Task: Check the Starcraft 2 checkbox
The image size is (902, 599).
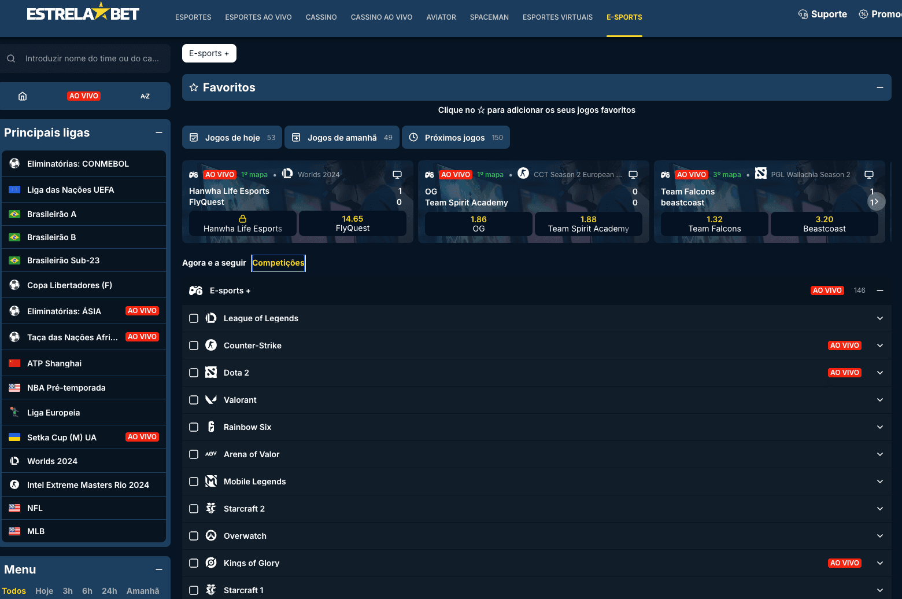Action: click(194, 509)
